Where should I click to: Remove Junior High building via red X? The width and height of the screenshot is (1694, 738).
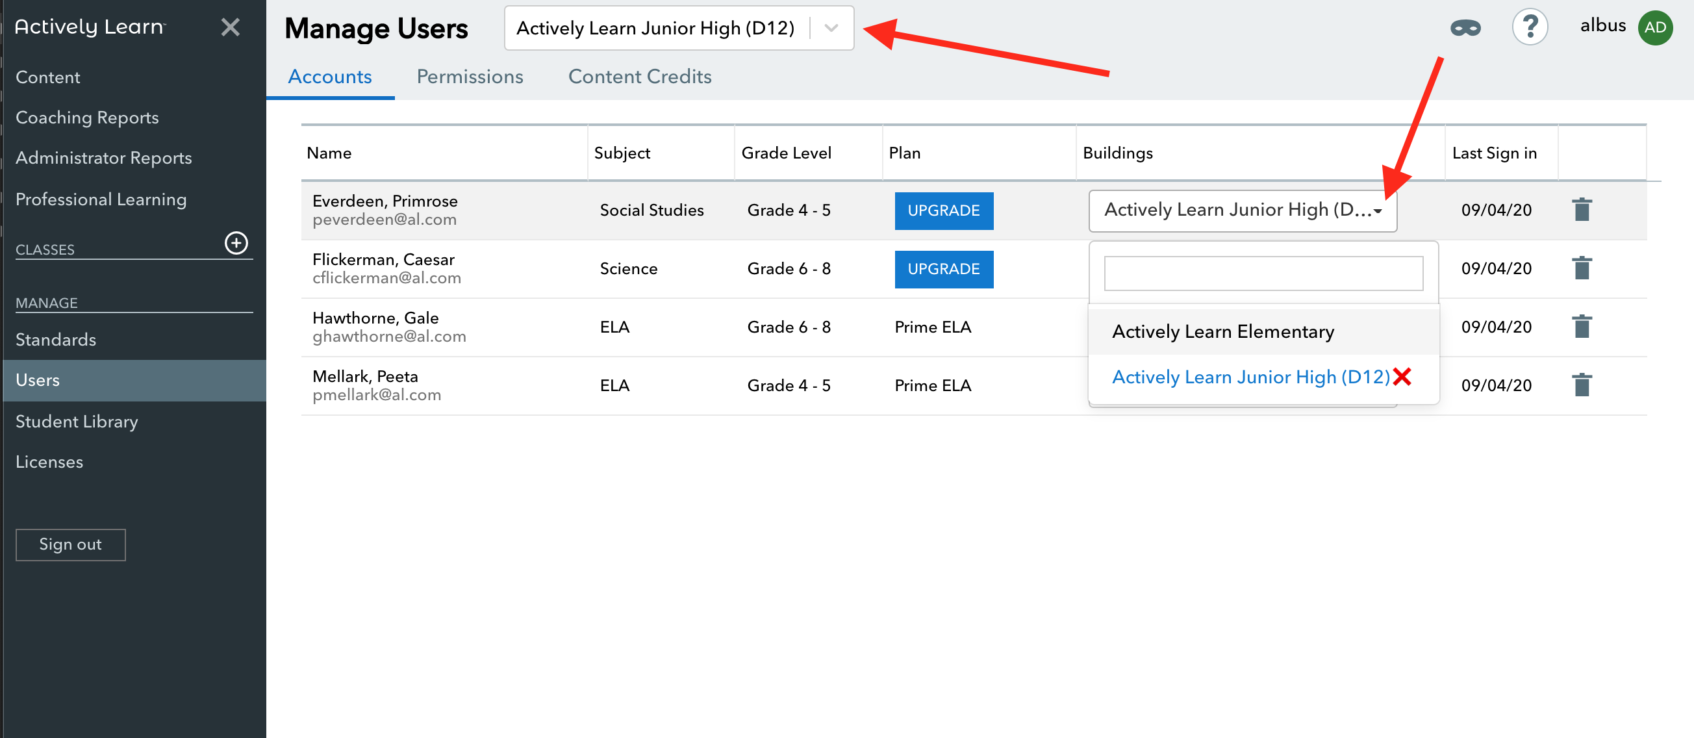(x=1402, y=376)
